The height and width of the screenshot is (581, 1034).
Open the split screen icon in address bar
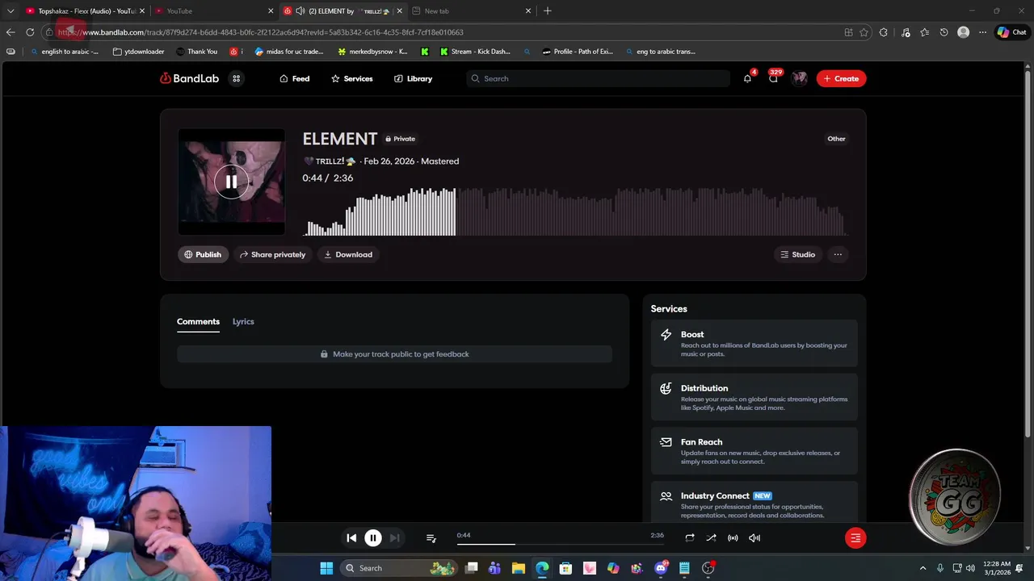[x=848, y=32]
